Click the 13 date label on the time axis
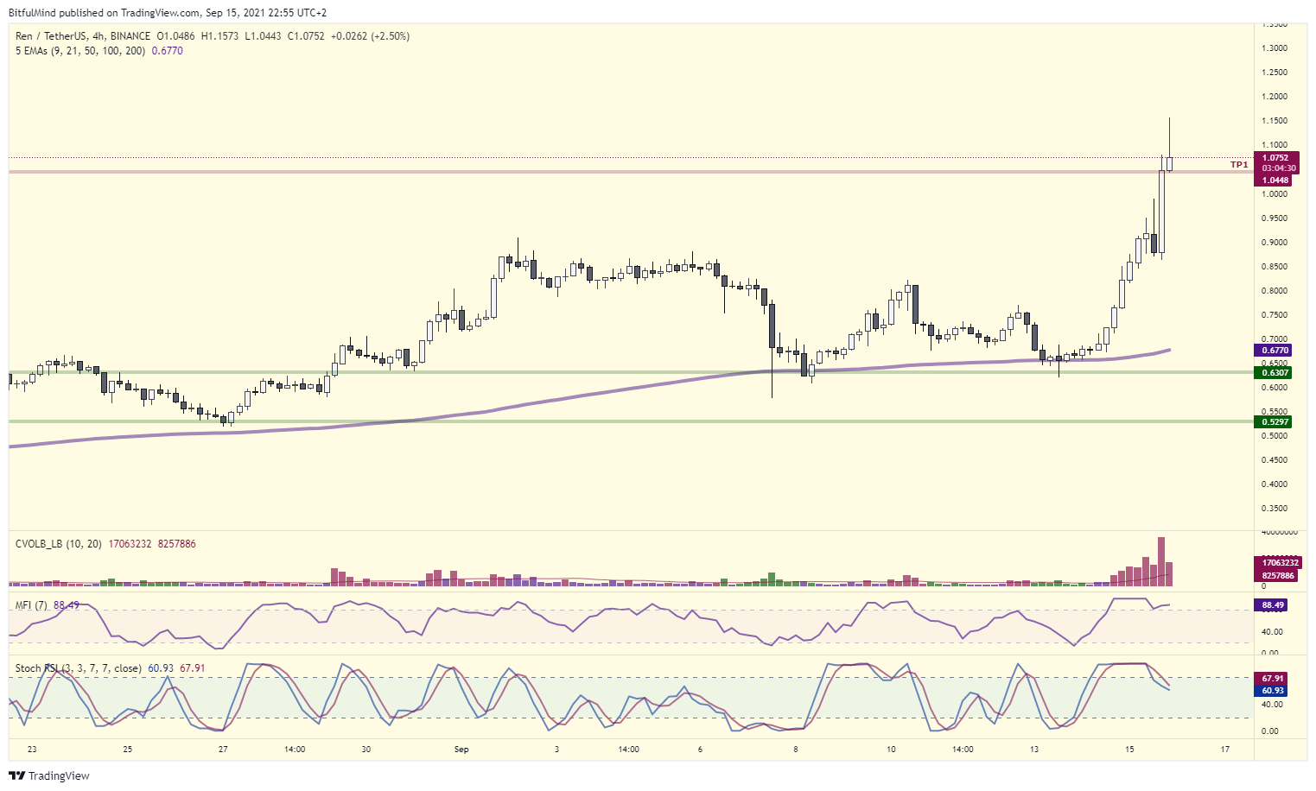This screenshot has height=791, width=1316. click(x=1034, y=750)
